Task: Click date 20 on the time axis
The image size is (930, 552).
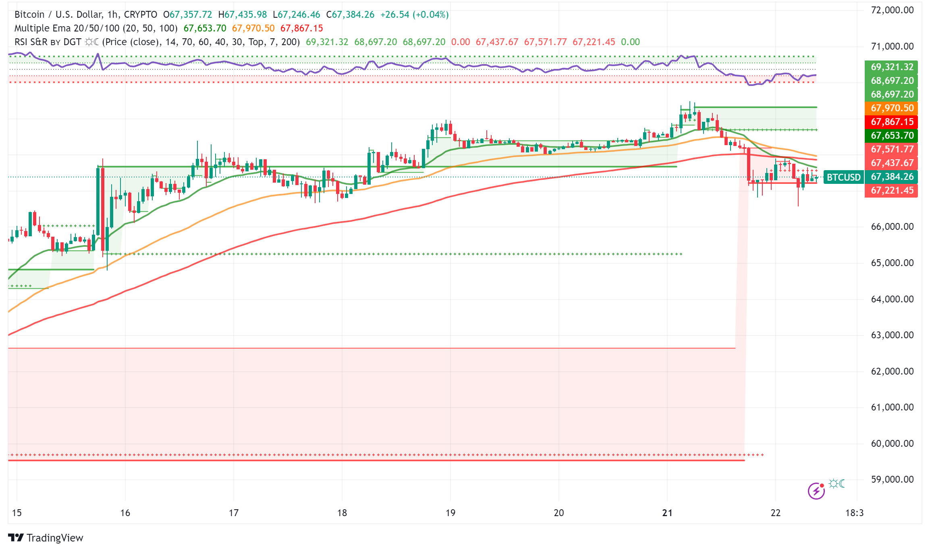Action: pos(559,513)
